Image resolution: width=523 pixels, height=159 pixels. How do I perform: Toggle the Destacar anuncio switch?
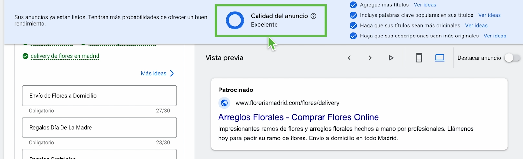[x=512, y=58]
